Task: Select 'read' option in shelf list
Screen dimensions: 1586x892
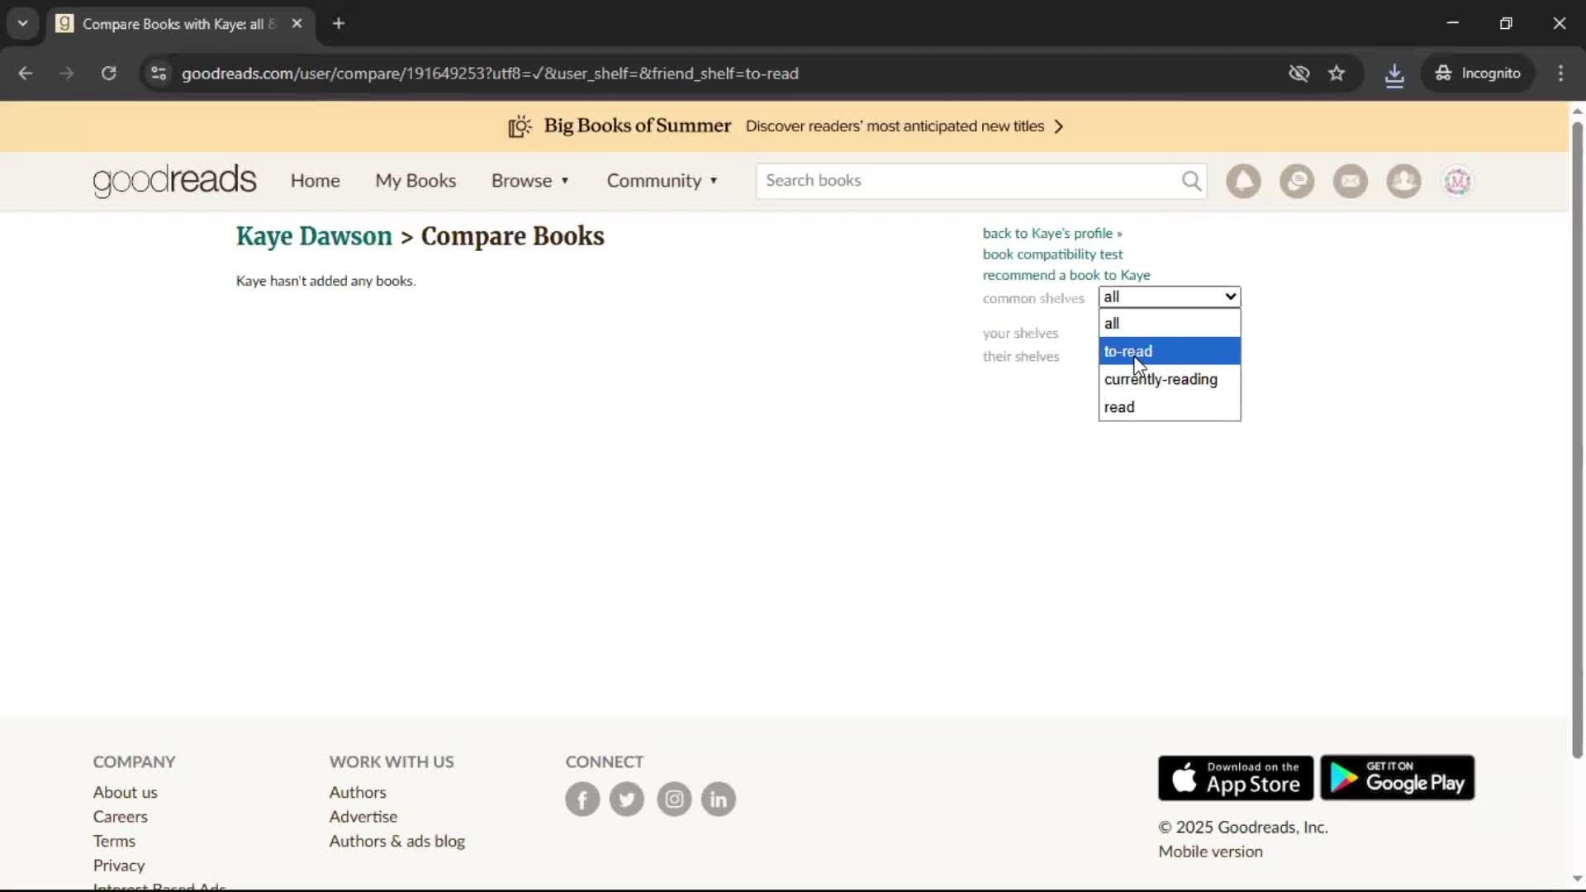Action: [1169, 407]
